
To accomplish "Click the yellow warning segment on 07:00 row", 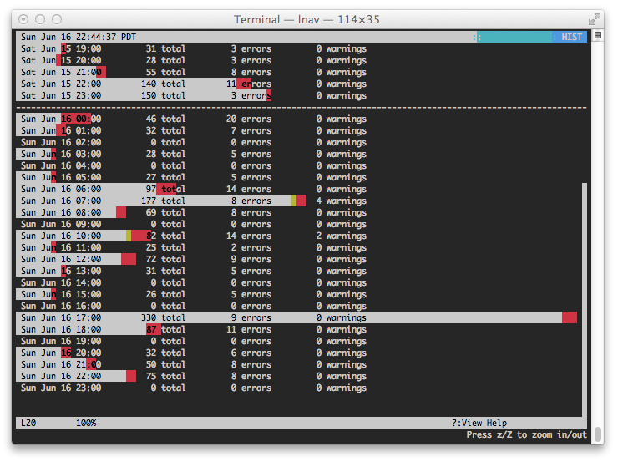I will [294, 201].
